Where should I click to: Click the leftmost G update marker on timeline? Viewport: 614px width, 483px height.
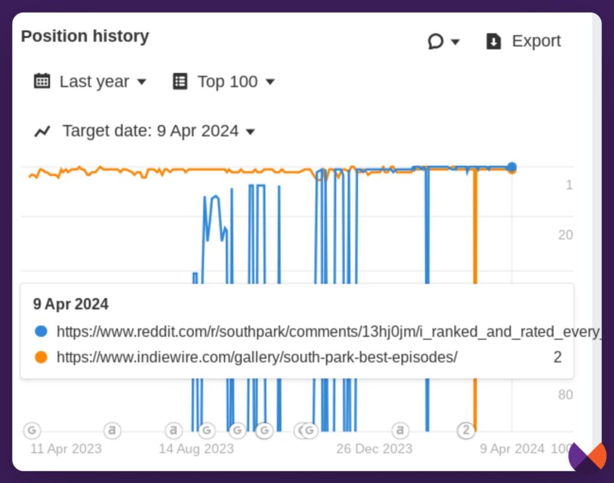coord(32,430)
